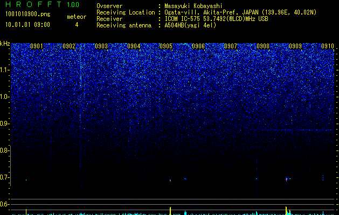
Task: Click the 0901 time marker
Action: click(37, 46)
